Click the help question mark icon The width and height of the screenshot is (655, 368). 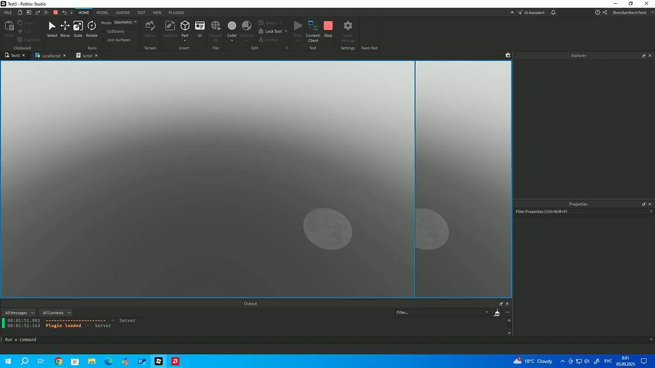(x=597, y=13)
